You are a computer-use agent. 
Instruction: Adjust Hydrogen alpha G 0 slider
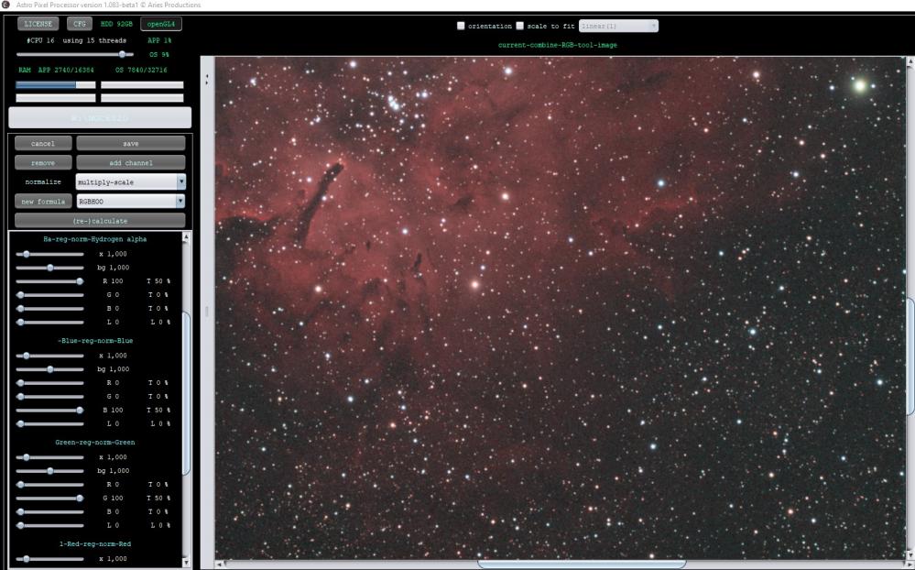(50, 295)
